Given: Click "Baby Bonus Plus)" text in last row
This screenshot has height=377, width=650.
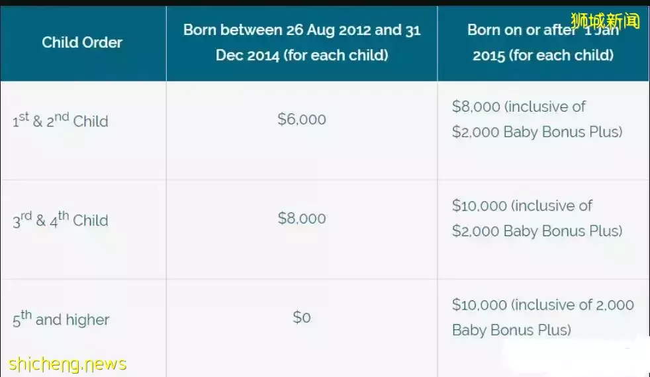Looking at the screenshot, I should (x=511, y=329).
